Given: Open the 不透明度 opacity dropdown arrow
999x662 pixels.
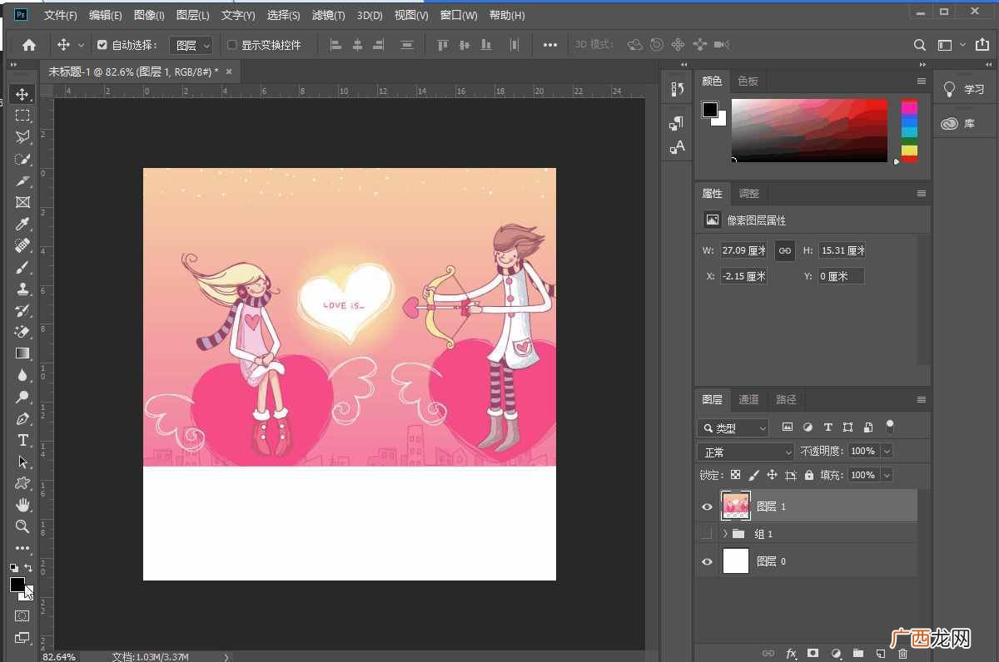Looking at the screenshot, I should 887,451.
